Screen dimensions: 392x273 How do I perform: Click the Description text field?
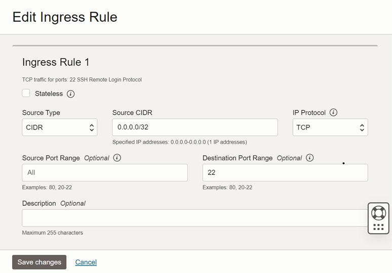195,218
